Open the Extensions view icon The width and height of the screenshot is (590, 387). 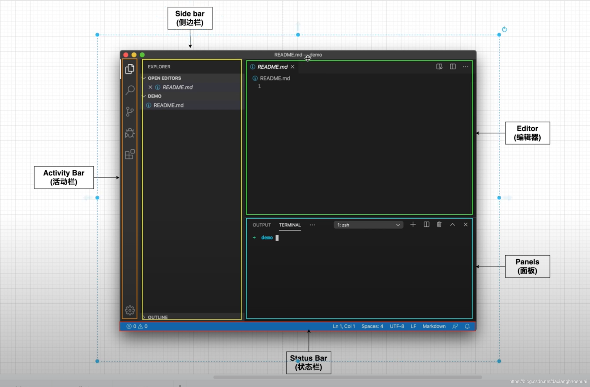point(130,154)
